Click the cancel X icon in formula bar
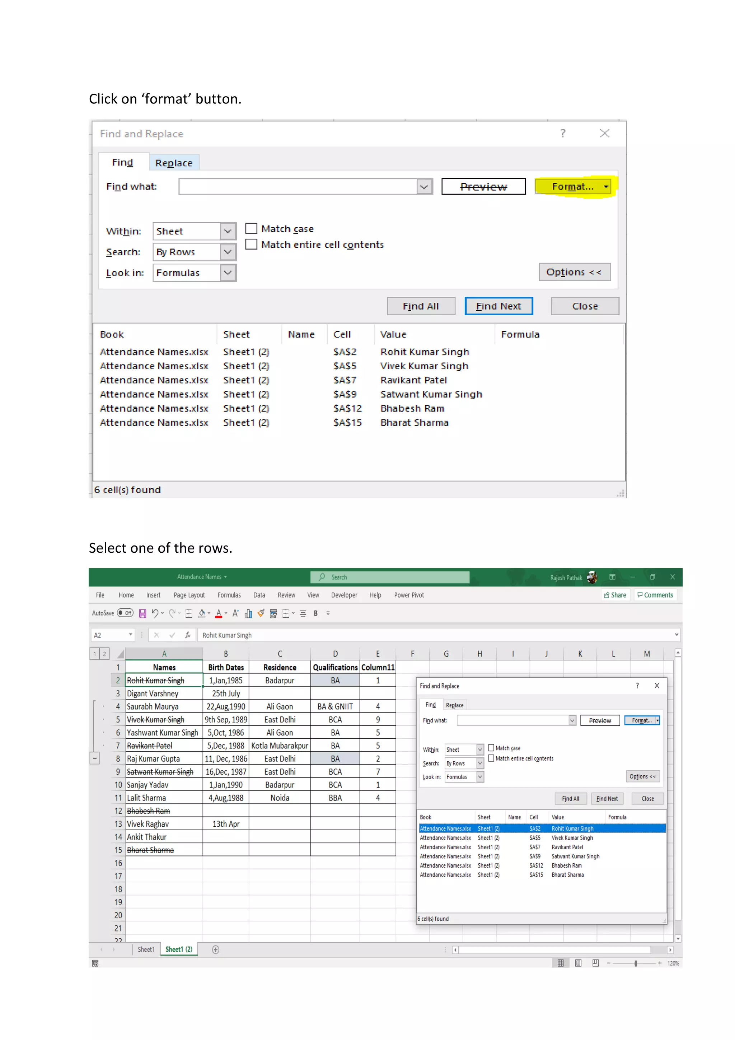Image resolution: width=735 pixels, height=1040 pixels. pyautogui.click(x=156, y=635)
